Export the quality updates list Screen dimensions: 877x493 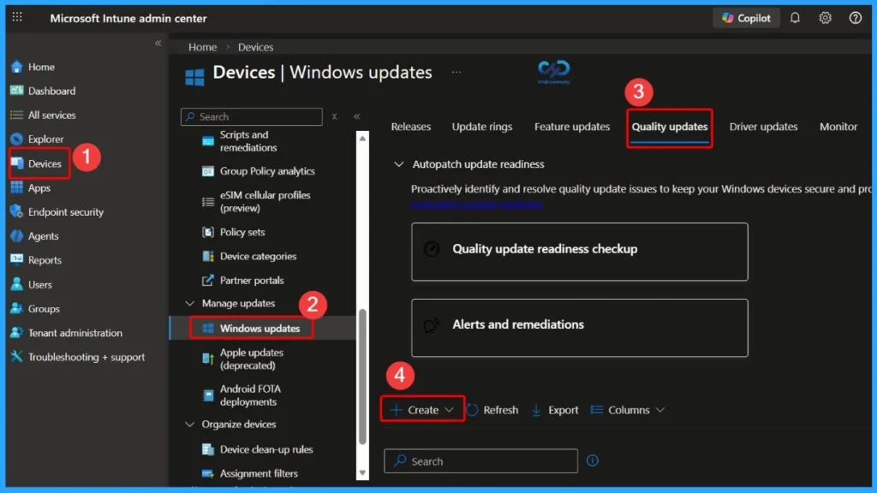pyautogui.click(x=554, y=409)
